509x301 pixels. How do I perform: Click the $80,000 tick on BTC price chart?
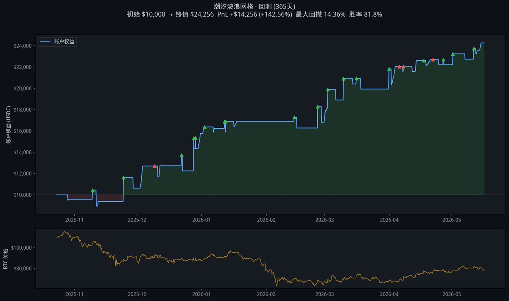click(22, 268)
